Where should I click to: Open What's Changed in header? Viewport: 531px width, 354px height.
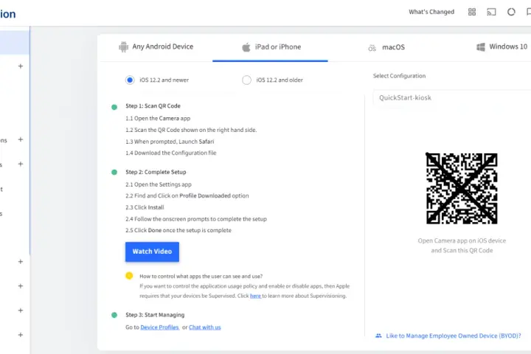[431, 12]
